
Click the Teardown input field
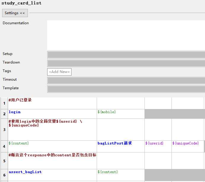coord(126,63)
